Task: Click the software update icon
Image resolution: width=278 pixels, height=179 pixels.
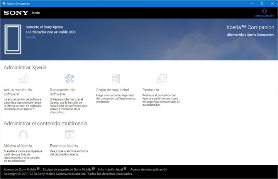Action: click(x=23, y=79)
